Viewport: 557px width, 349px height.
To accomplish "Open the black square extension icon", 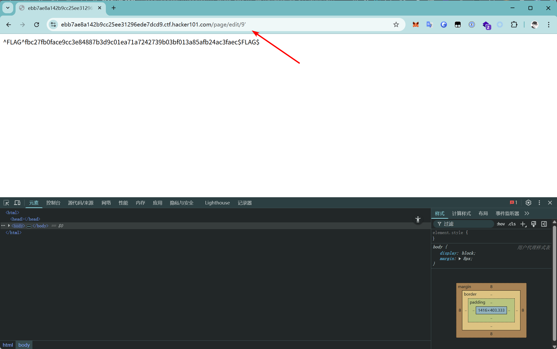I will (x=458, y=25).
